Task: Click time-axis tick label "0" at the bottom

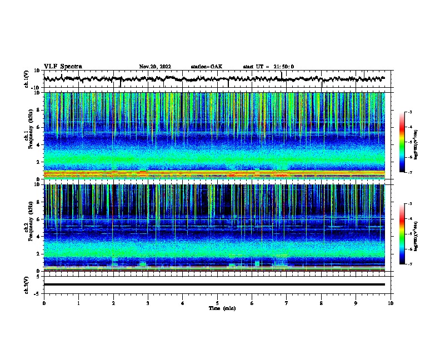Action: click(44, 303)
